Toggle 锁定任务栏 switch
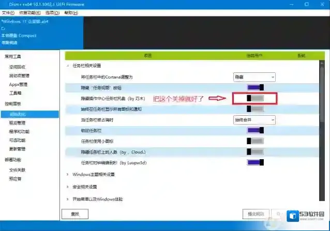 click(256, 131)
